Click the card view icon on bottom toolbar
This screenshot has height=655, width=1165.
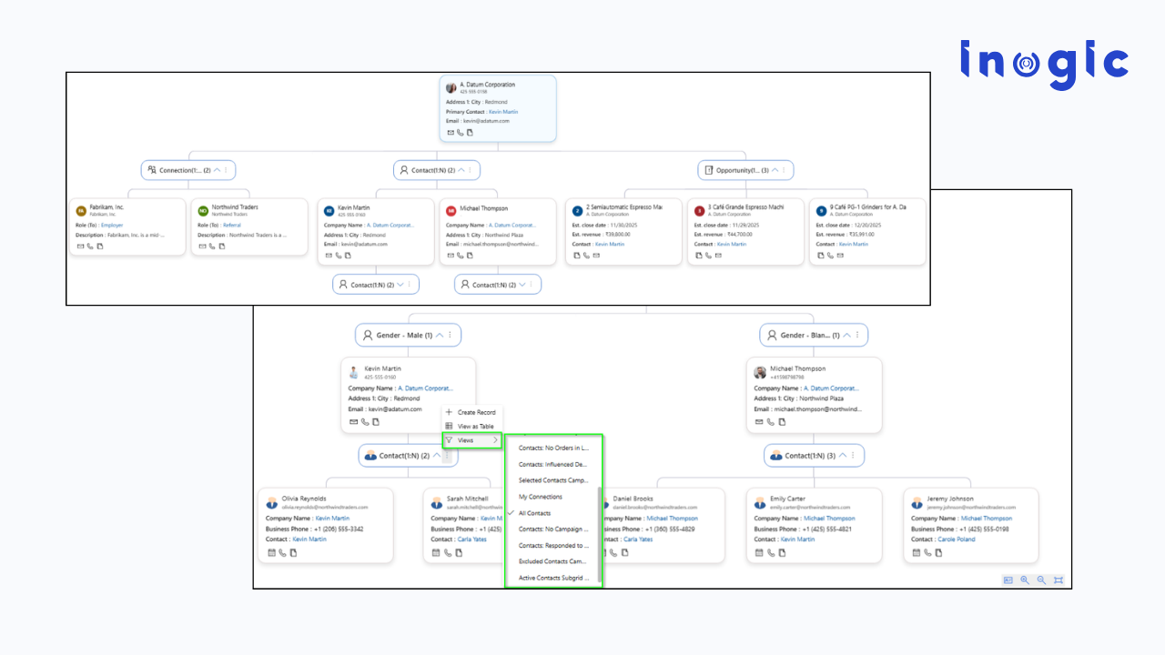point(1007,579)
